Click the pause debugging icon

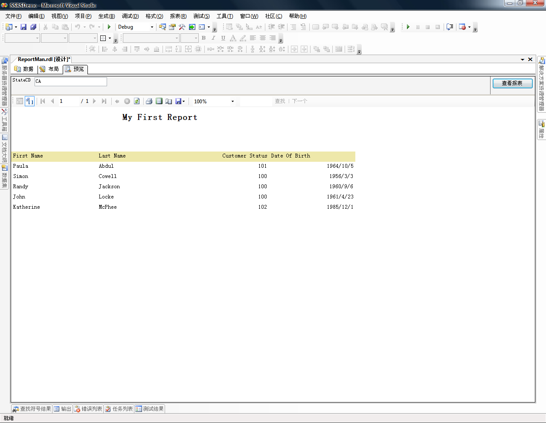click(x=418, y=27)
